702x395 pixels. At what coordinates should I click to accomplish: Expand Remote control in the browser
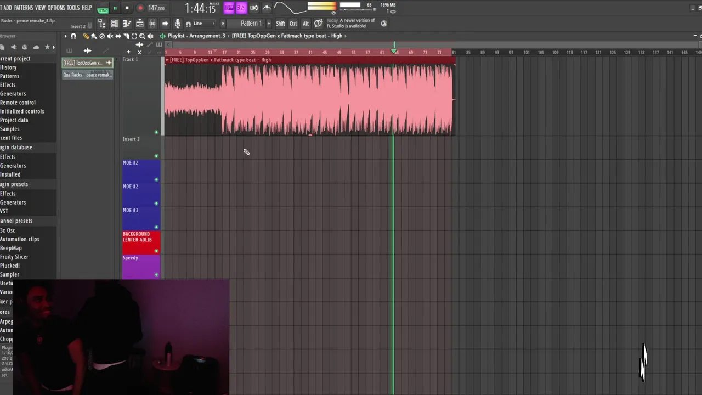[18, 103]
